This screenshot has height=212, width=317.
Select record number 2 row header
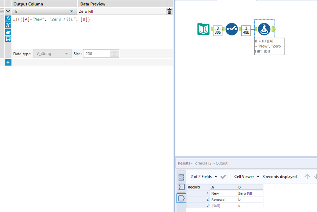coord(198,199)
